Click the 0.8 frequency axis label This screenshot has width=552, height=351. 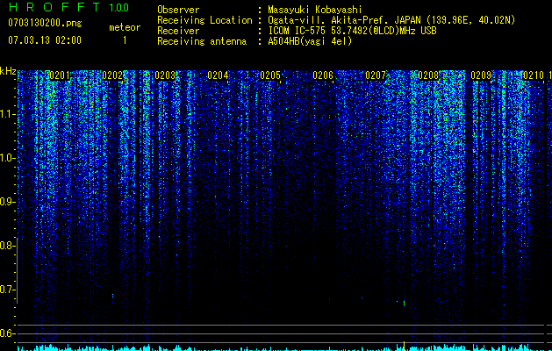[7, 246]
